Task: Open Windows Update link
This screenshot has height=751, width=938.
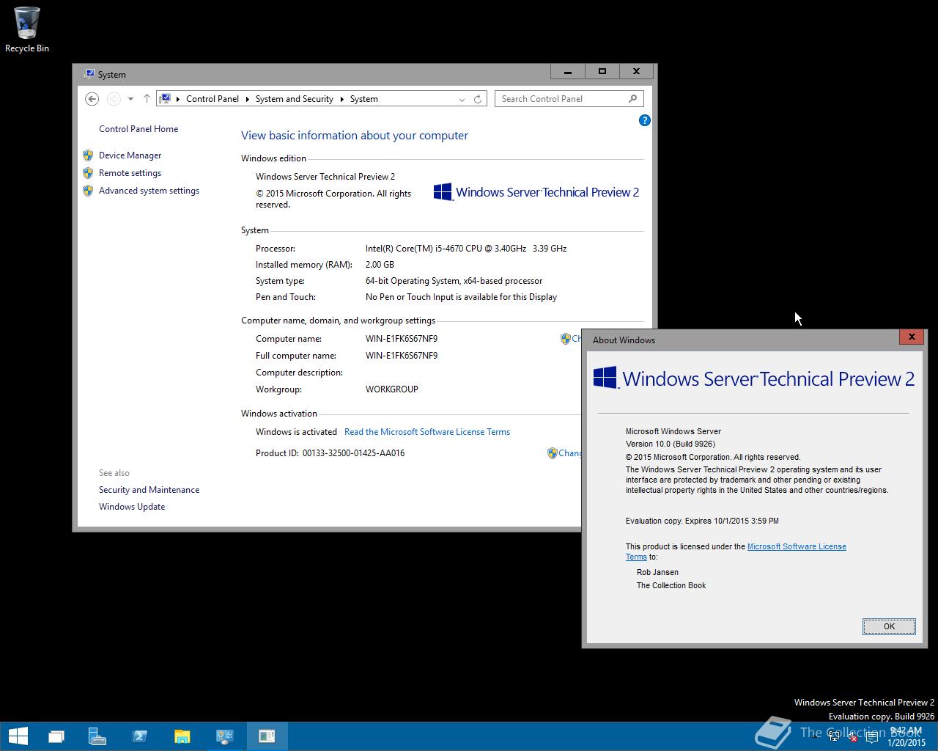Action: tap(132, 507)
